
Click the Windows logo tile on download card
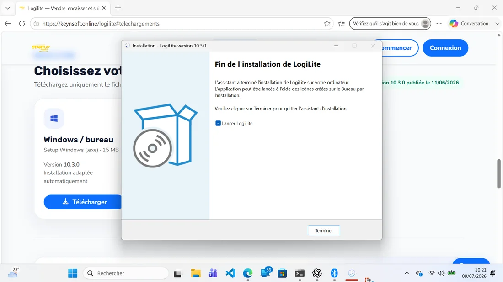[x=54, y=119]
